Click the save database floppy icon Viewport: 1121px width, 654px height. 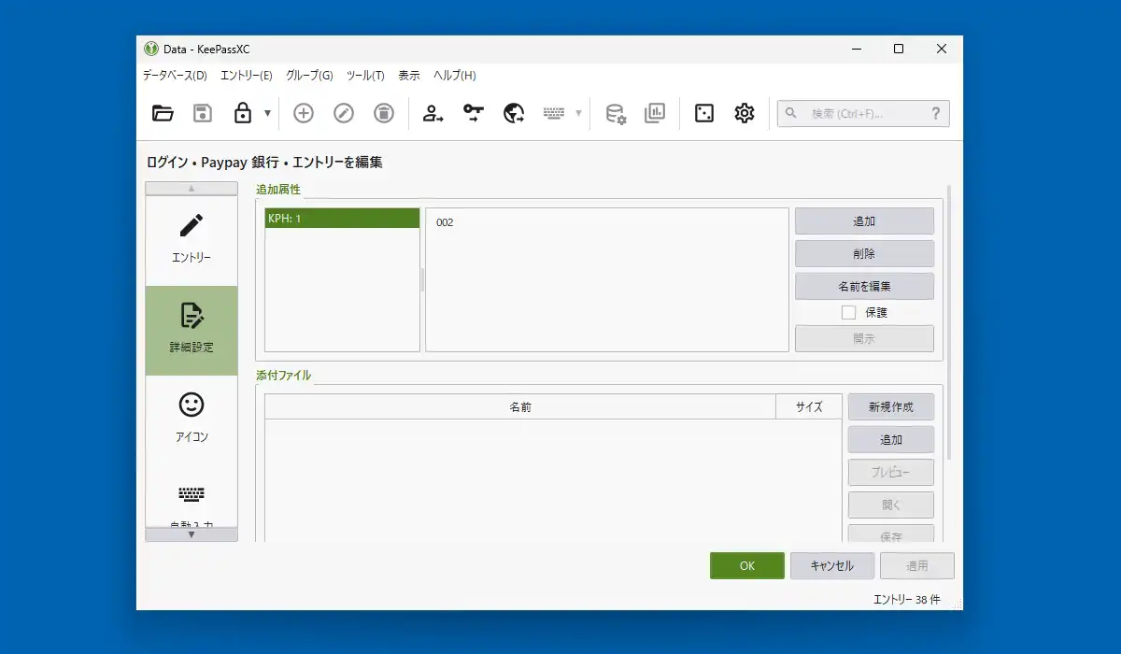pyautogui.click(x=203, y=114)
